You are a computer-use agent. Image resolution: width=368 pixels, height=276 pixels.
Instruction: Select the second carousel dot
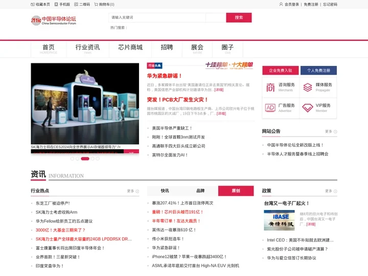point(78,159)
